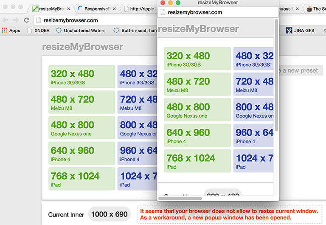Open the Butt-in-seat bookmark
This screenshot has width=326, height=225.
pyautogui.click(x=135, y=31)
